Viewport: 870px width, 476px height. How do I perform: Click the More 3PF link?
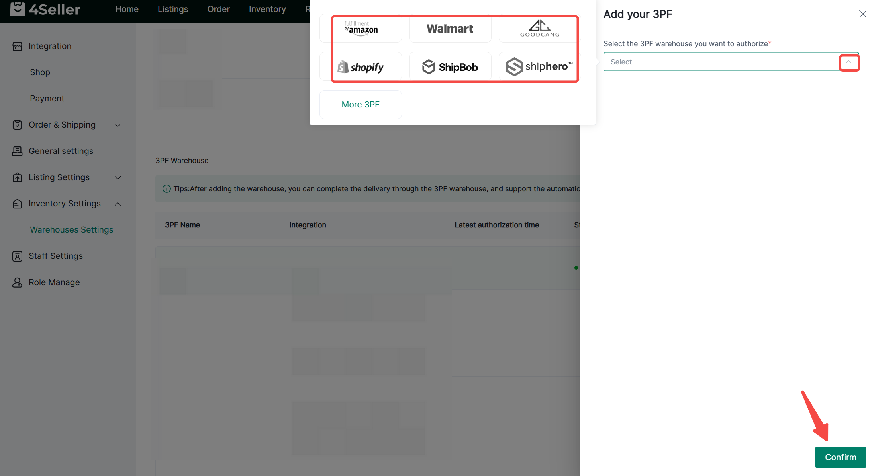pyautogui.click(x=361, y=104)
